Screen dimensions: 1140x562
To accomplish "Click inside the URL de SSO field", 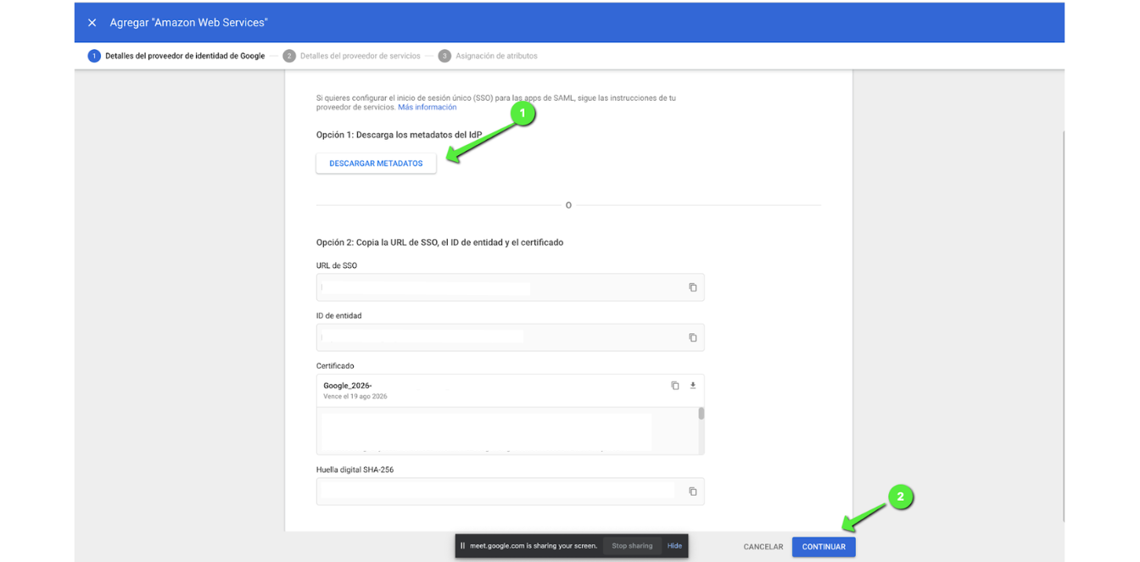I will (x=510, y=287).
